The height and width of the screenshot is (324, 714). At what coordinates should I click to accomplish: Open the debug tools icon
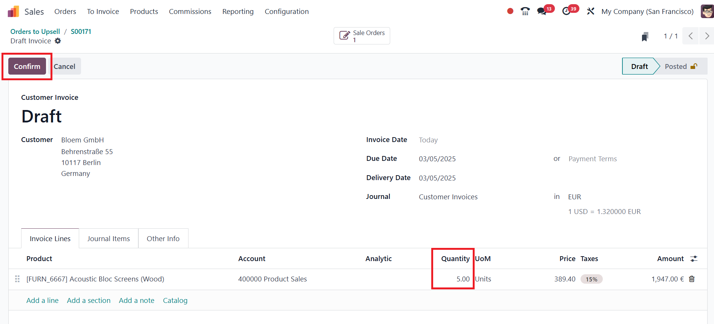tap(590, 11)
